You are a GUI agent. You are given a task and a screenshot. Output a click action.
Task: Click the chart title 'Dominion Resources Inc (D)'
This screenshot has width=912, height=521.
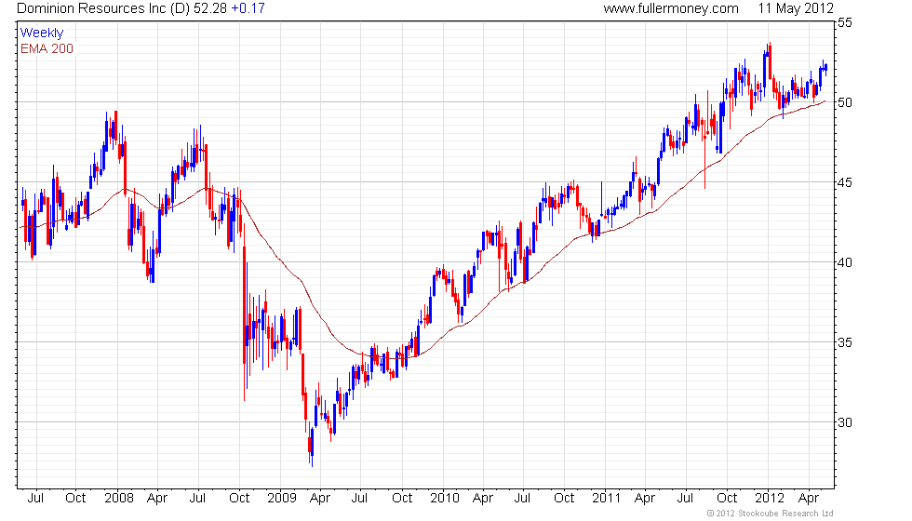pyautogui.click(x=103, y=8)
